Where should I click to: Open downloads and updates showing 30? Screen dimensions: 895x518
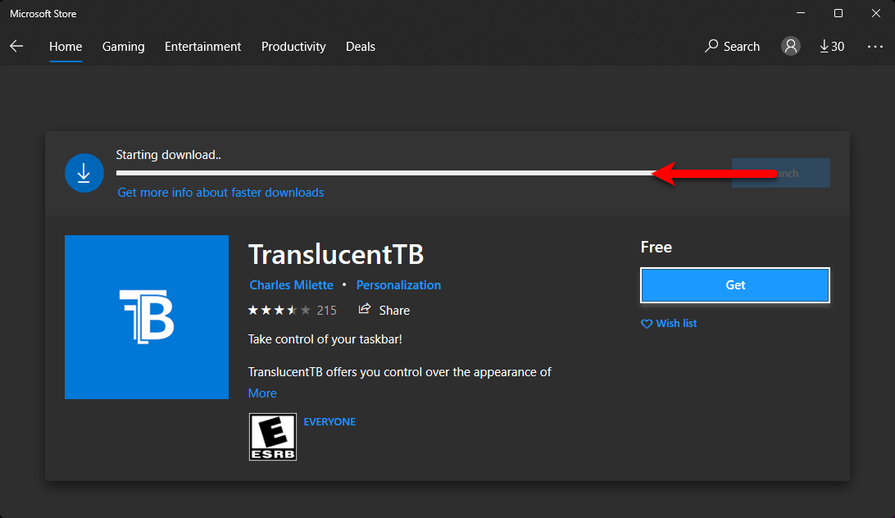pos(832,46)
